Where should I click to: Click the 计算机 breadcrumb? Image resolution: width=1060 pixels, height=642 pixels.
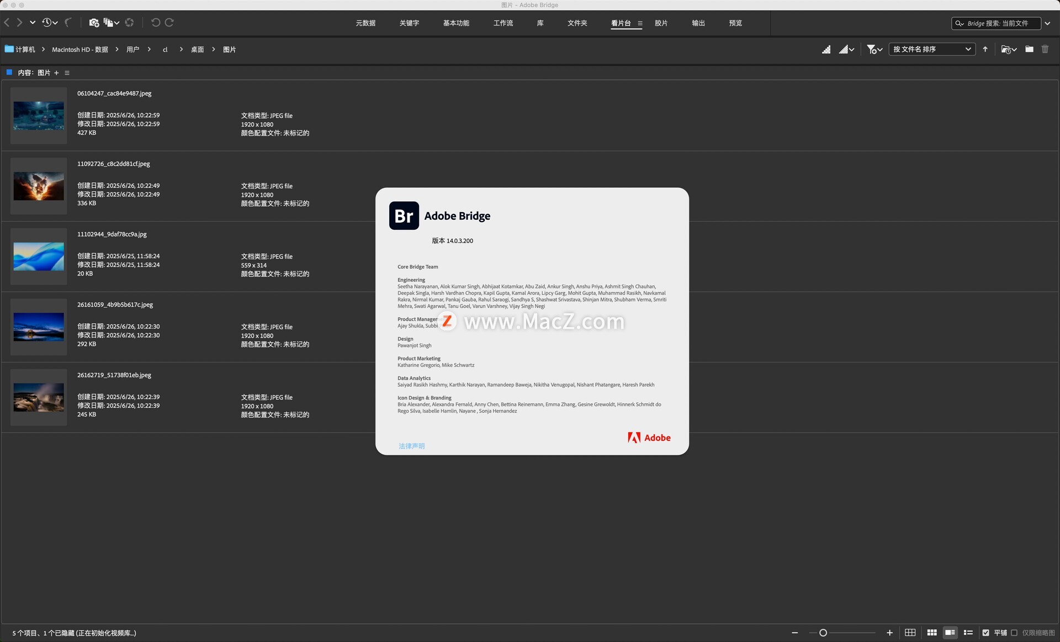[x=25, y=49]
